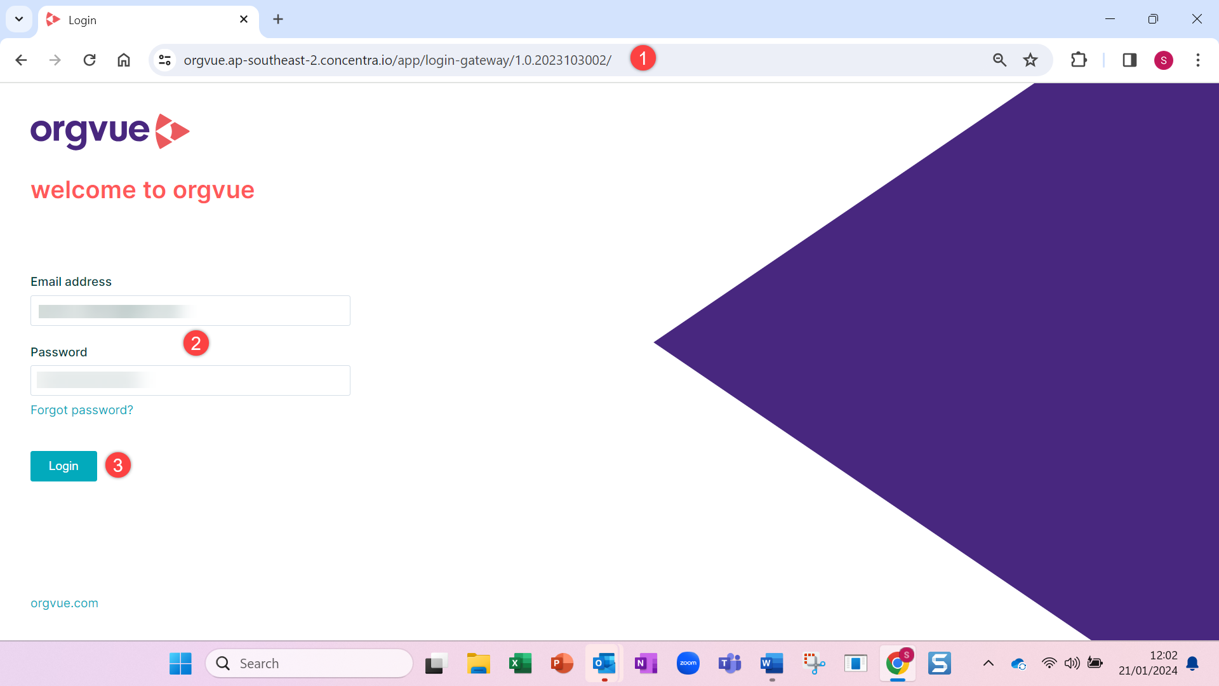Open Excel from the taskbar
Viewport: 1219px width, 686px height.
pyautogui.click(x=520, y=664)
